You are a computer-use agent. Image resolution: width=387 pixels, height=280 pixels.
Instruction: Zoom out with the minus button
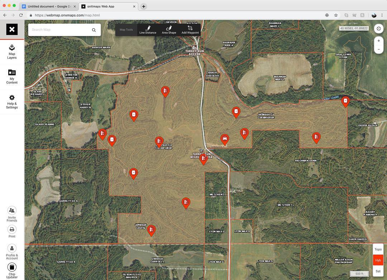click(379, 49)
